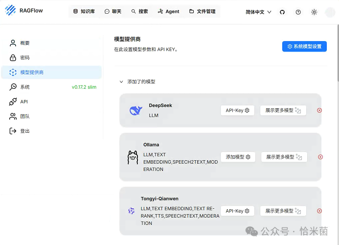
Task: Click the version v0.17.2 slim label
Action: pos(84,87)
